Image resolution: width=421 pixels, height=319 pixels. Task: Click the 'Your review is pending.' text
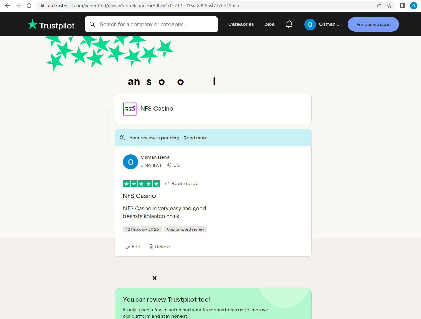[155, 138]
